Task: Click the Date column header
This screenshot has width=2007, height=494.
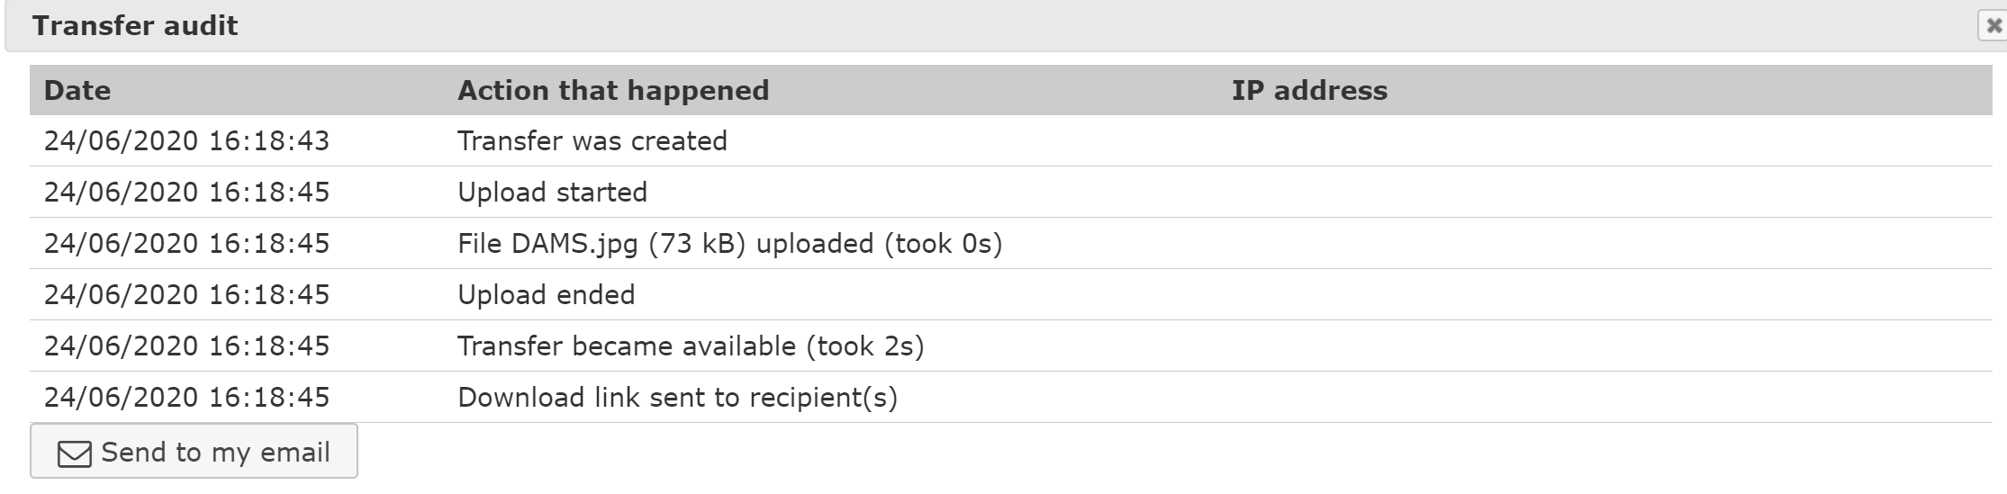Action: 77,91
